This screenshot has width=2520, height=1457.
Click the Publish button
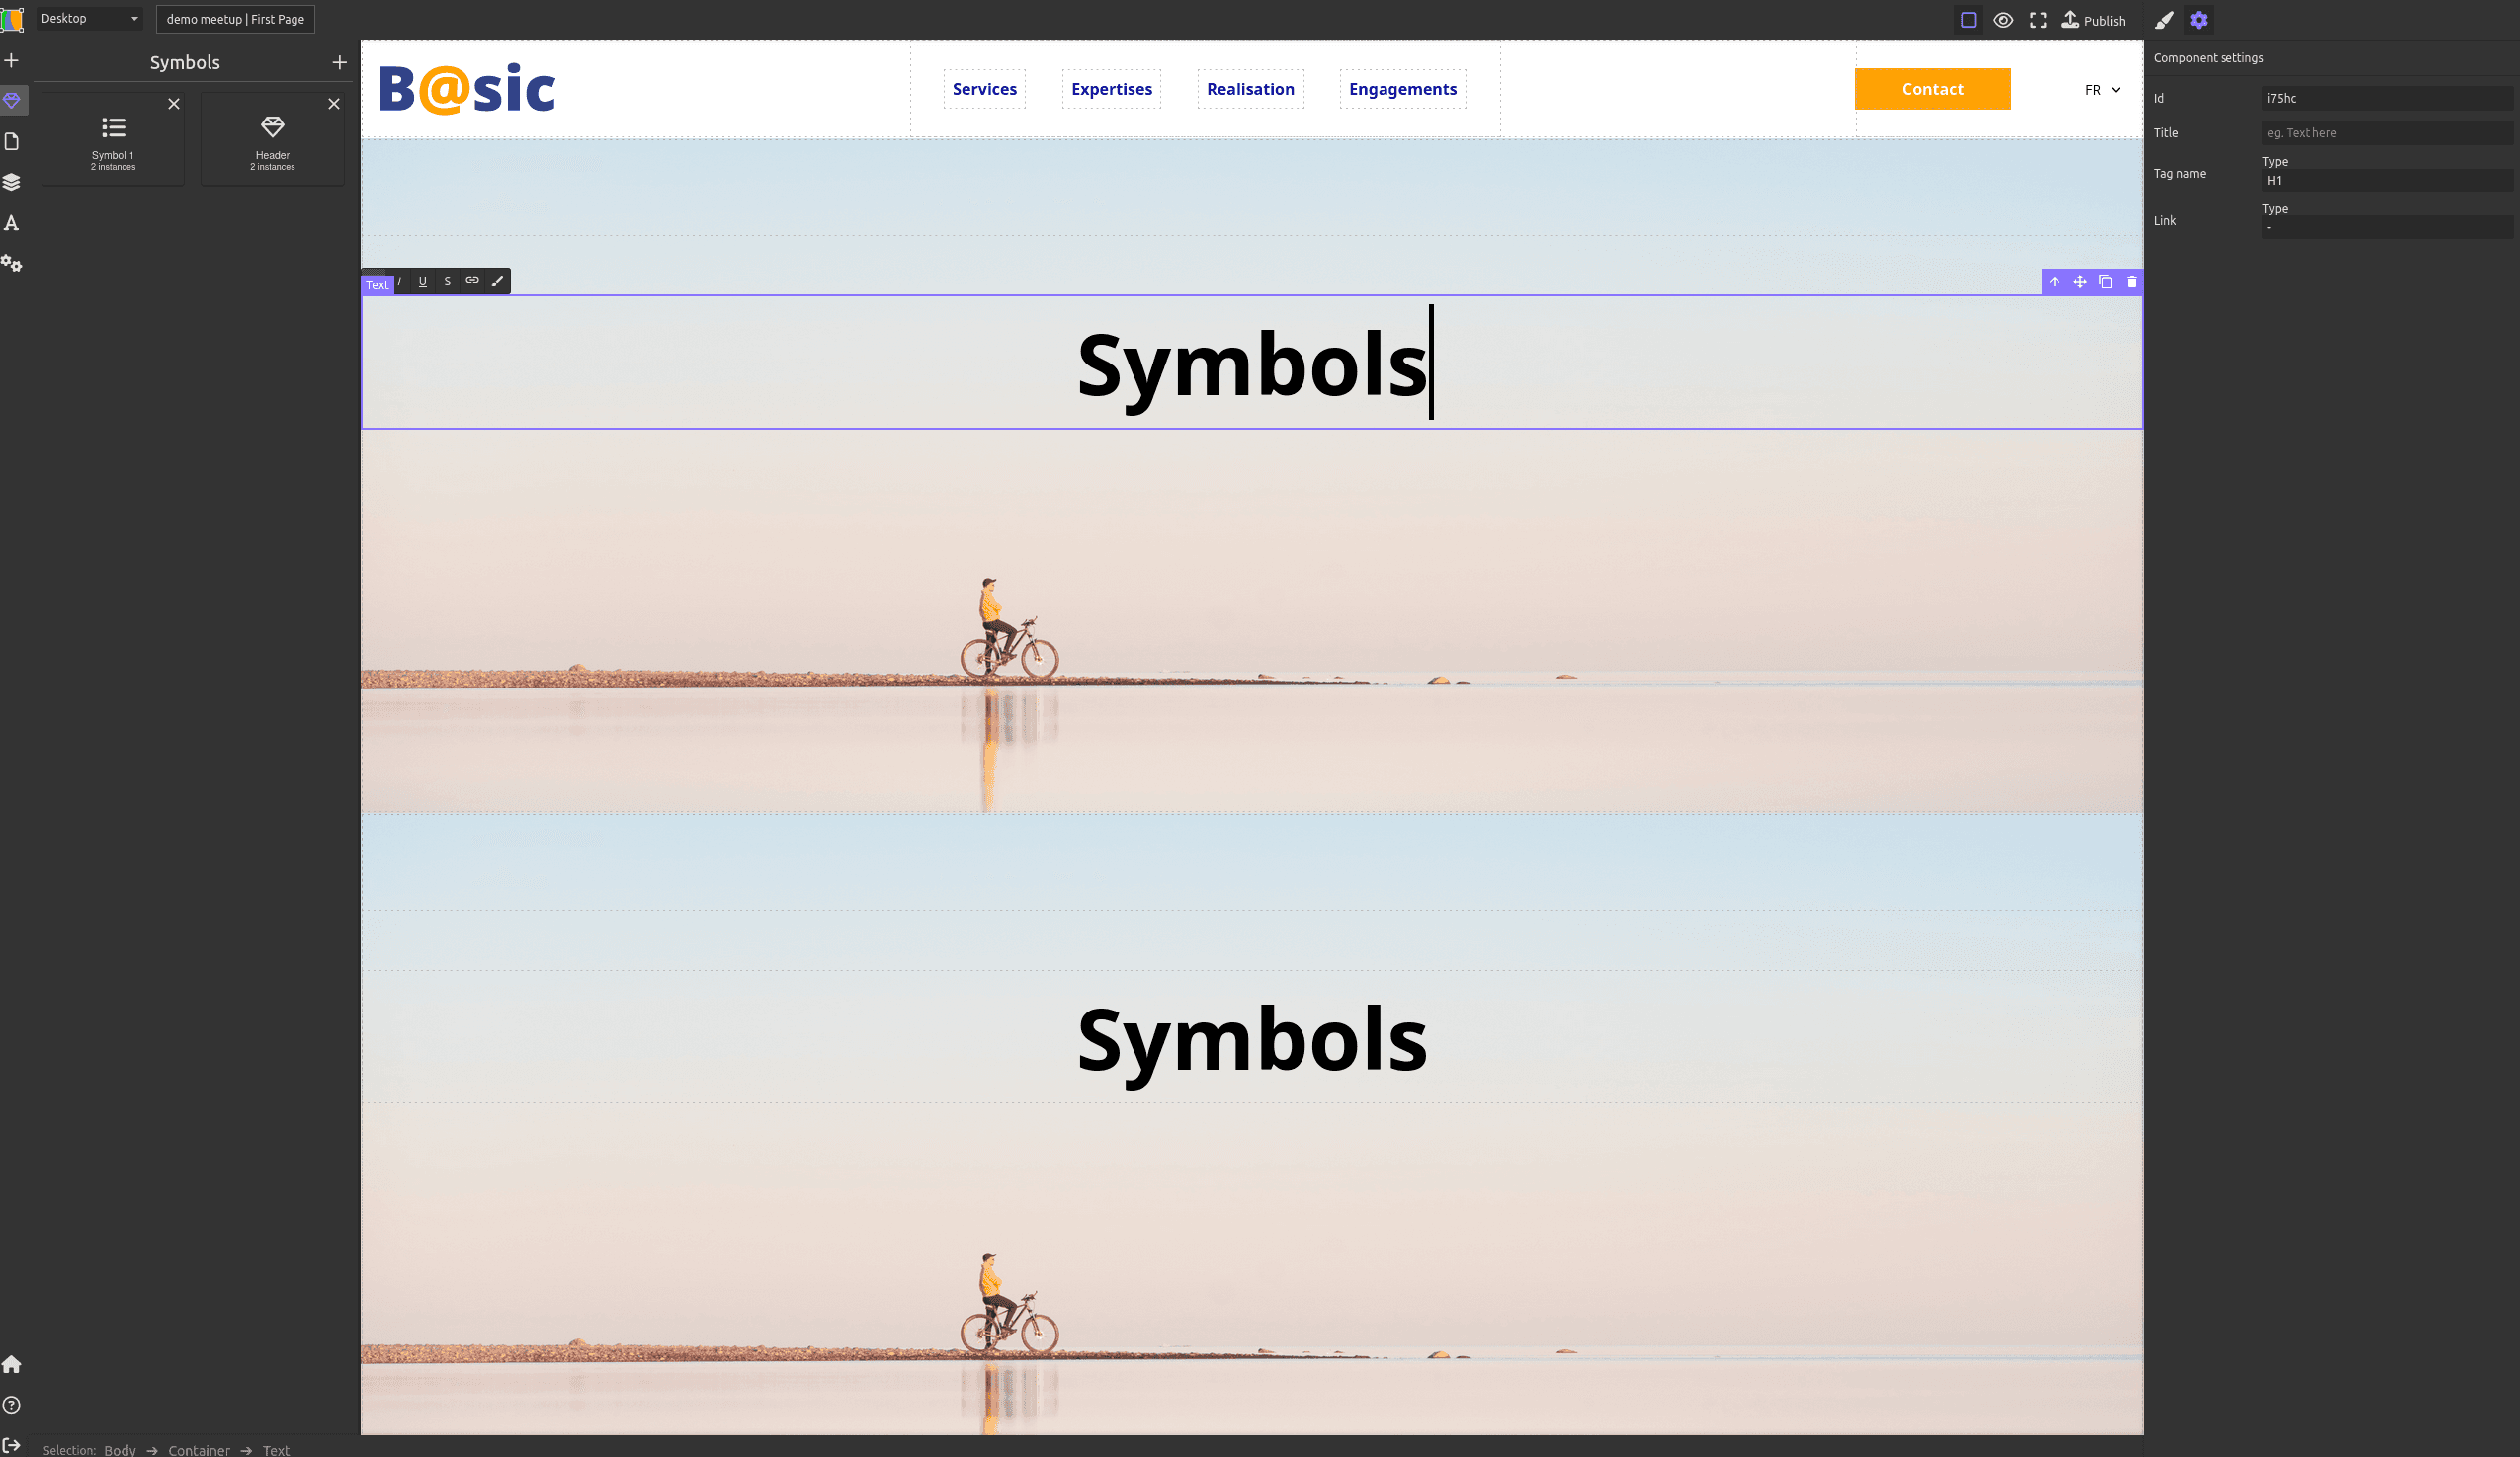coord(2093,19)
